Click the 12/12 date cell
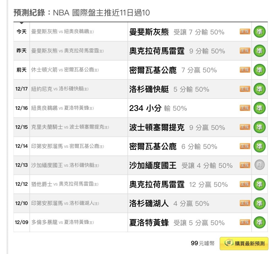 21,184
